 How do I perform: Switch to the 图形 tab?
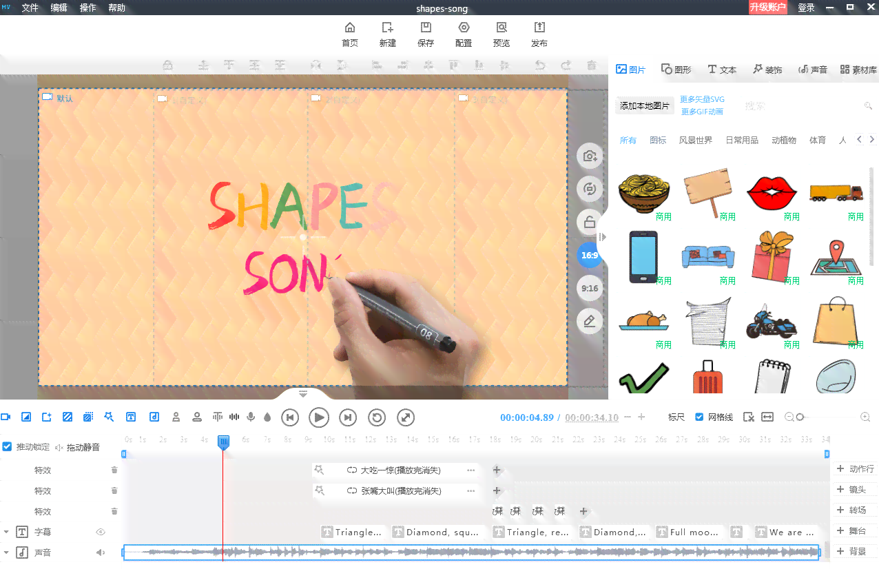pos(676,70)
